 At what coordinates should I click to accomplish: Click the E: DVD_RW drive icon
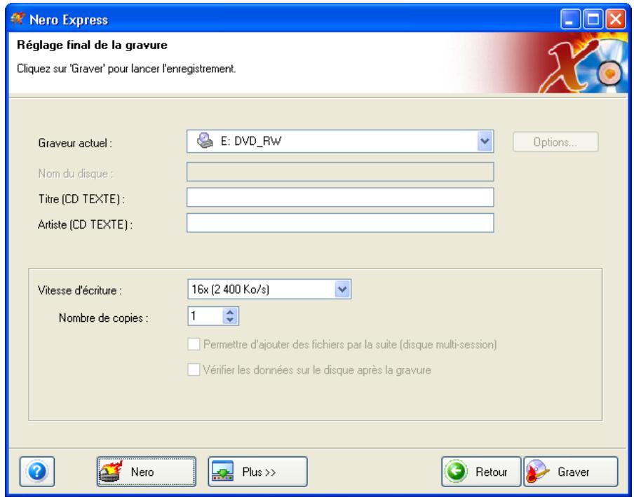click(205, 141)
